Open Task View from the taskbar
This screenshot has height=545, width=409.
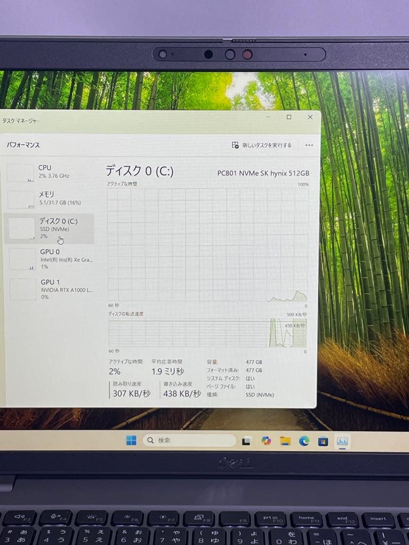(x=245, y=441)
